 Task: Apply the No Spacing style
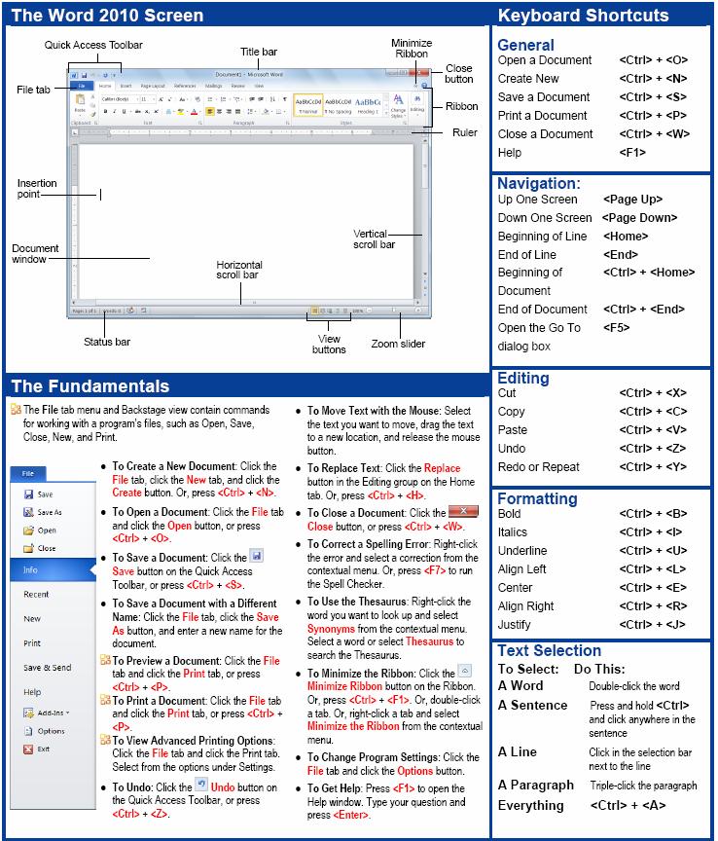coord(339,106)
